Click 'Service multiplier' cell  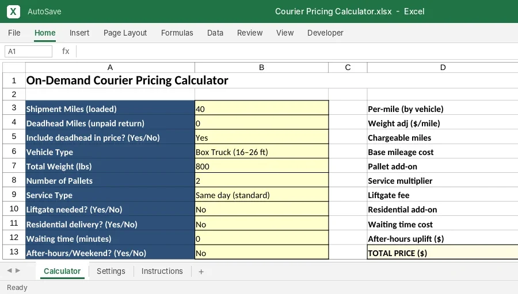(443, 180)
